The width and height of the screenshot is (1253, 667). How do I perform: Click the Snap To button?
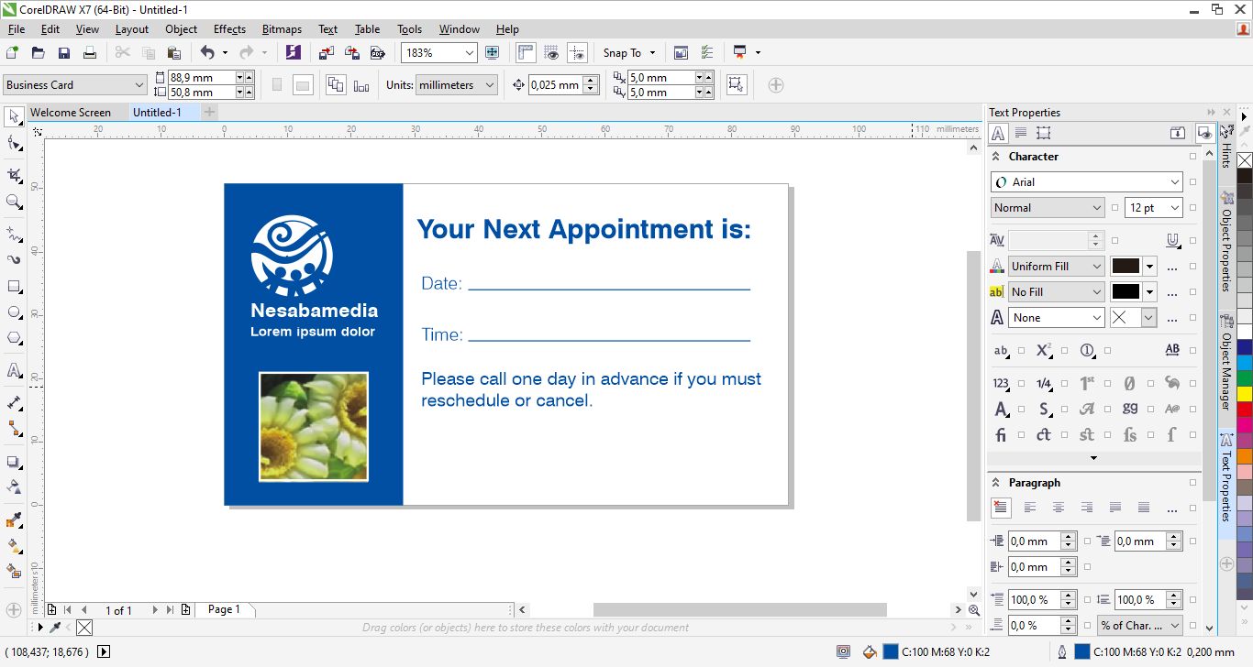(628, 53)
